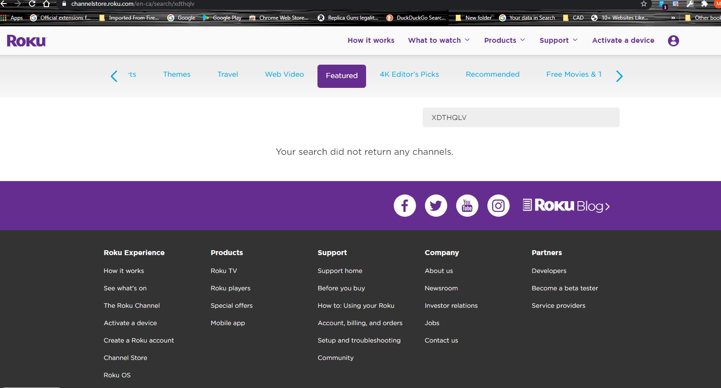Open About us footer link

(x=439, y=271)
